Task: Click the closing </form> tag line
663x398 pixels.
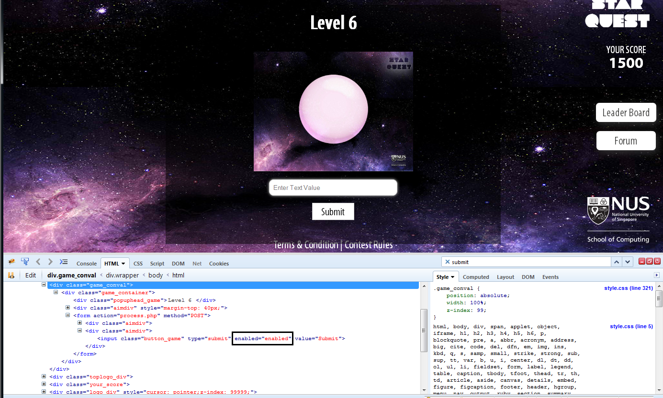Action: click(x=85, y=354)
